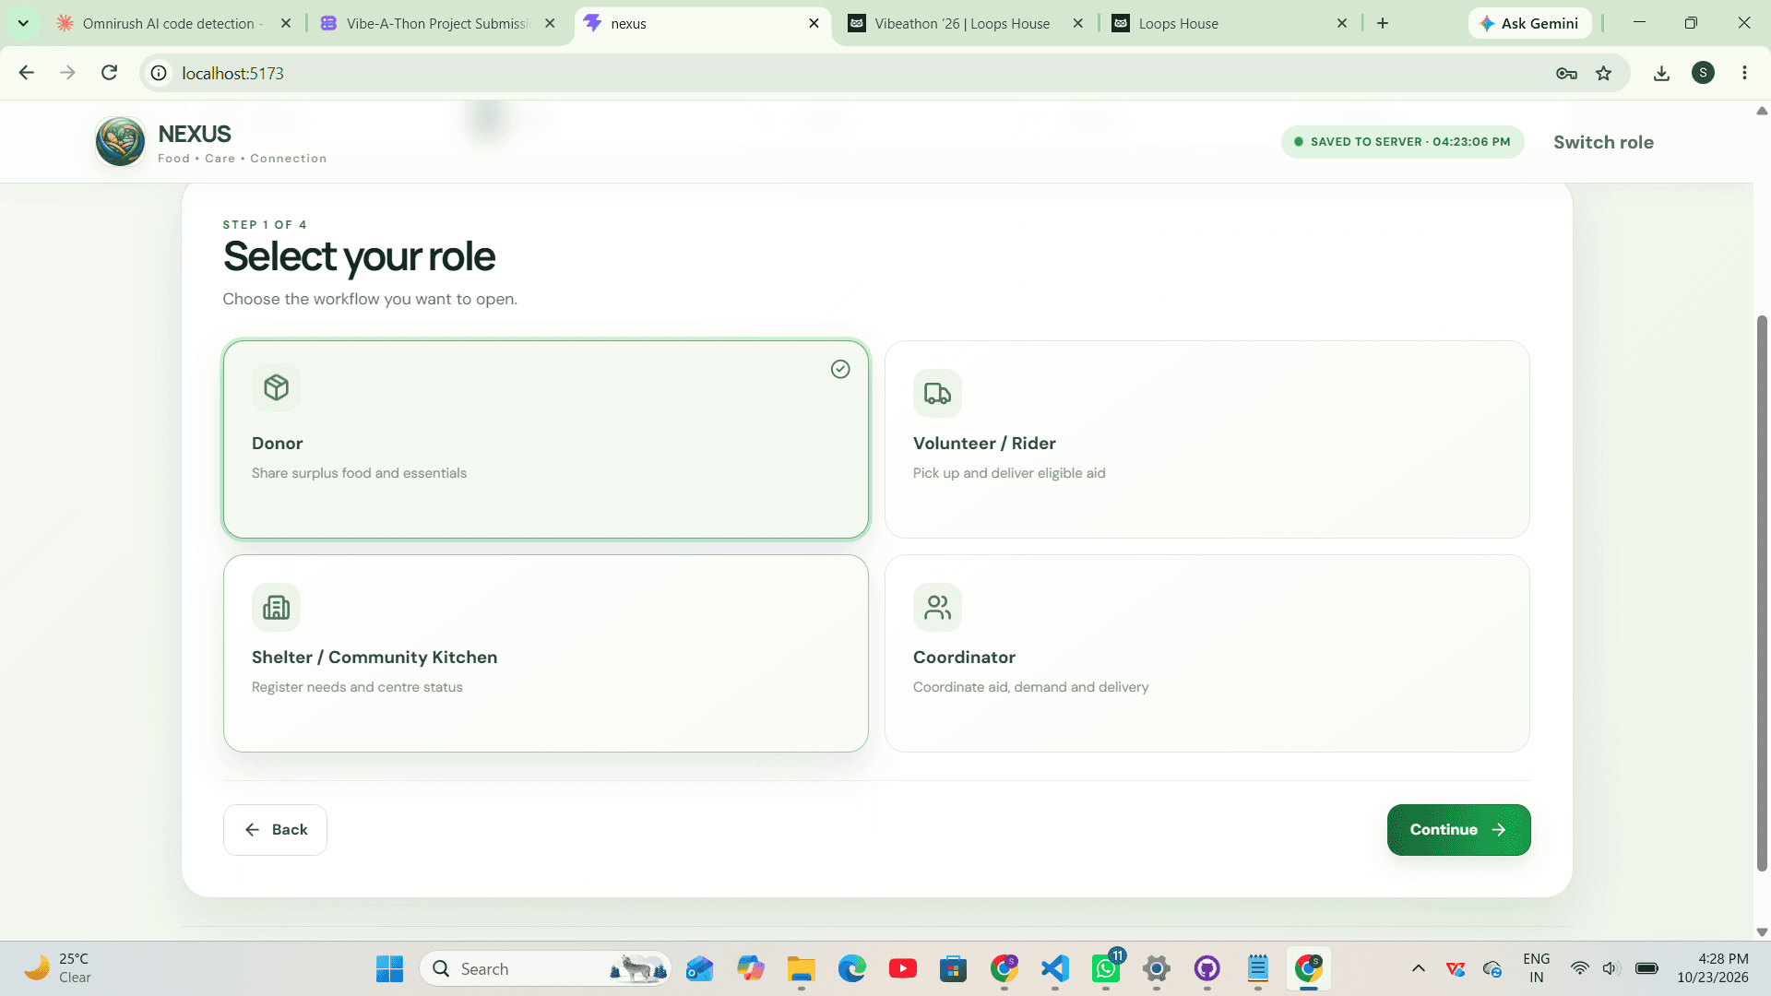This screenshot has width=1771, height=996.
Task: Click the Volunteer / Rider truck icon
Action: [937, 394]
